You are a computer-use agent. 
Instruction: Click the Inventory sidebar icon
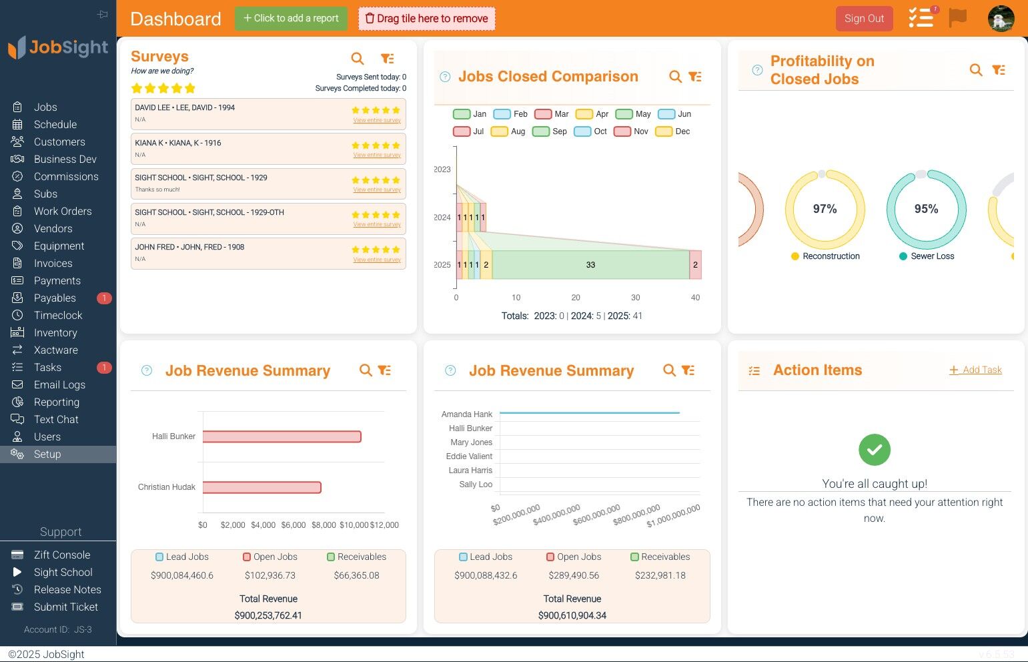tap(17, 332)
